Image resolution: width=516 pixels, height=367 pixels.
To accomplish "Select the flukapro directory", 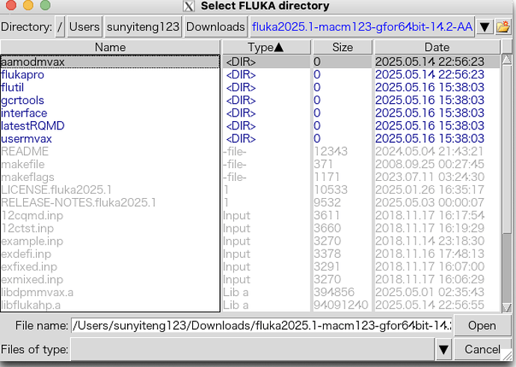I will point(22,75).
